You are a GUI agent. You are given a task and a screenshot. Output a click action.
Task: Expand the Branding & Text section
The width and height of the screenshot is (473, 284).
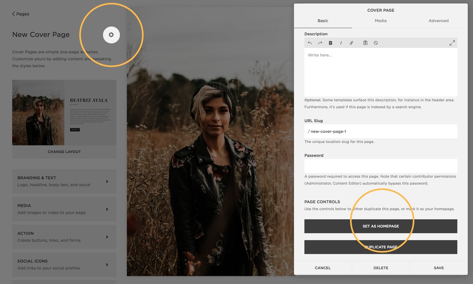(x=64, y=181)
